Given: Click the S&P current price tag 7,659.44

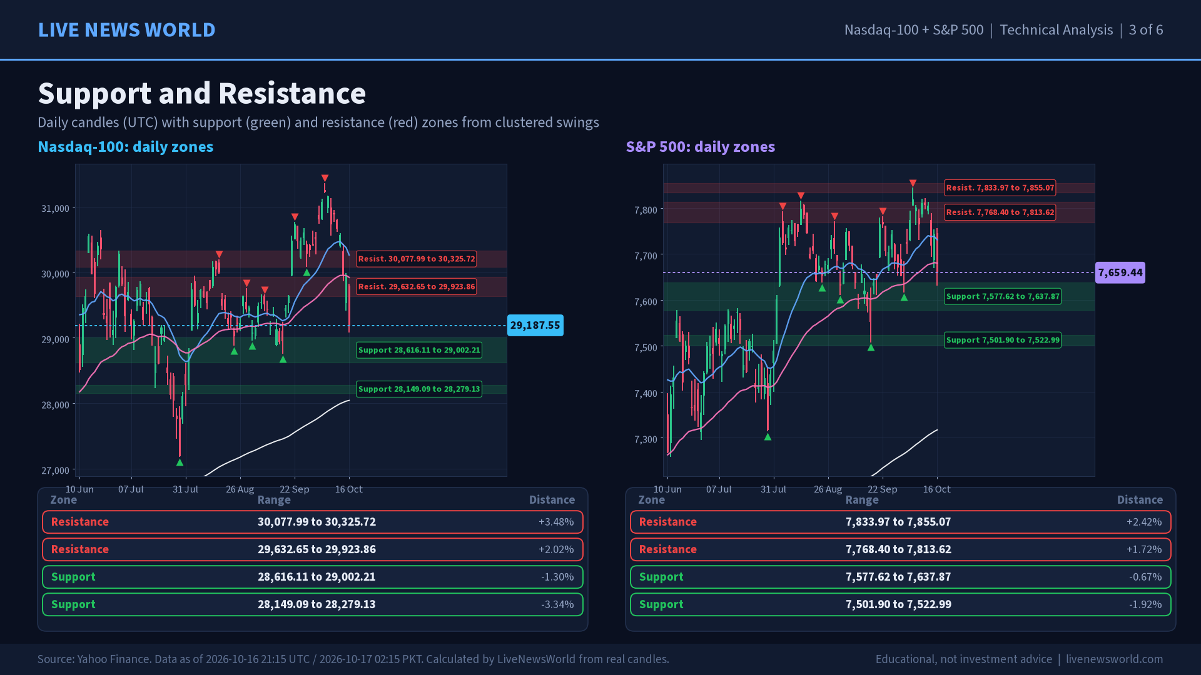Looking at the screenshot, I should point(1120,272).
